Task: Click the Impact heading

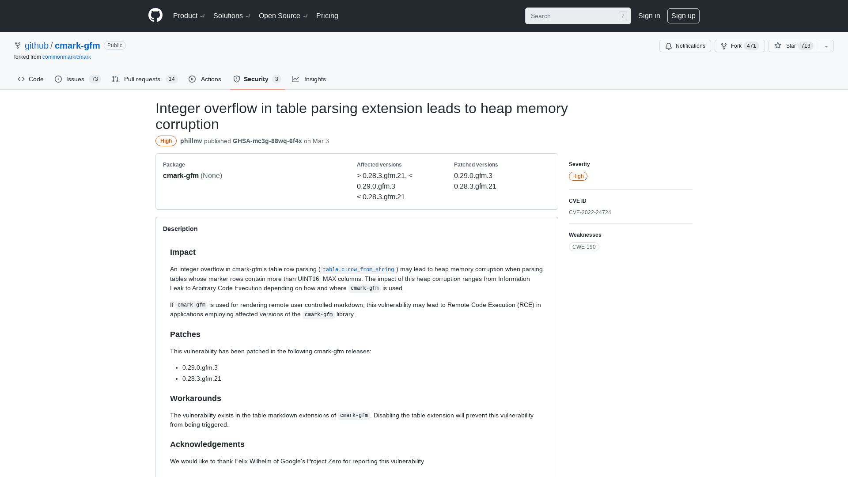Action: 183,252
